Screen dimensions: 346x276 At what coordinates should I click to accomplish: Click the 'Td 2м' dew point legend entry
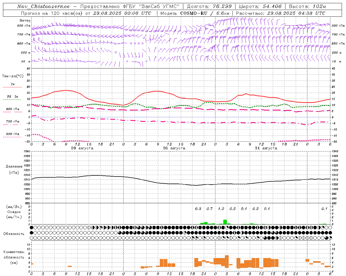(x=13, y=96)
